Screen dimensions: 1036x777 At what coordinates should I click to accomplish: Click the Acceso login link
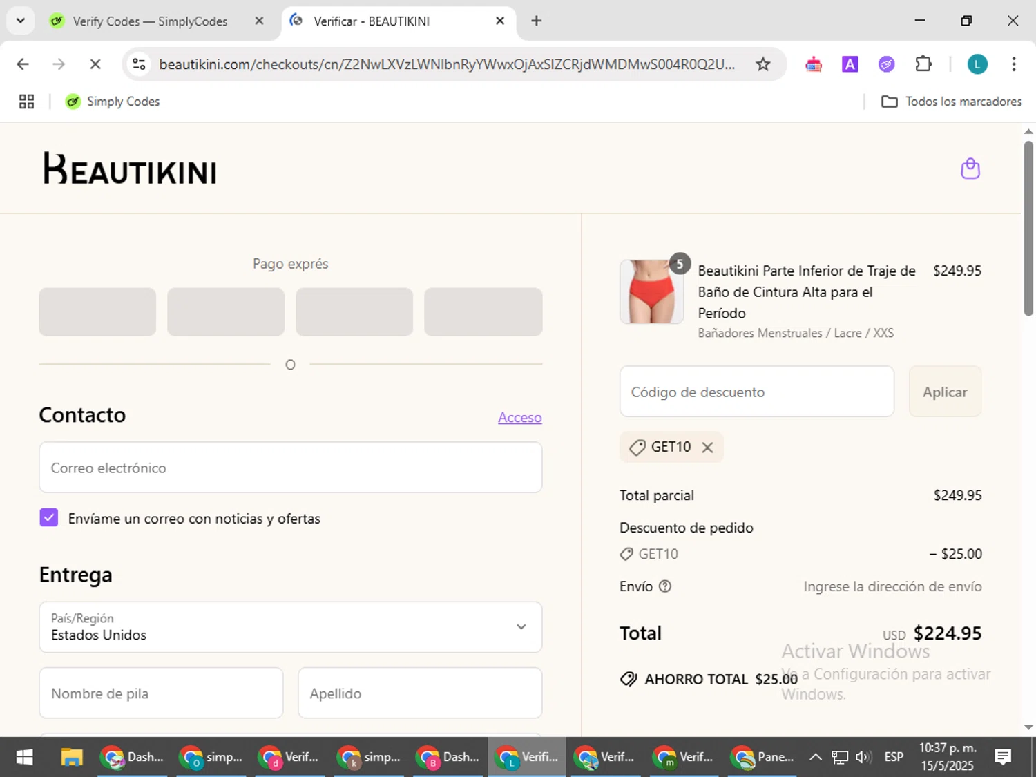pyautogui.click(x=519, y=417)
